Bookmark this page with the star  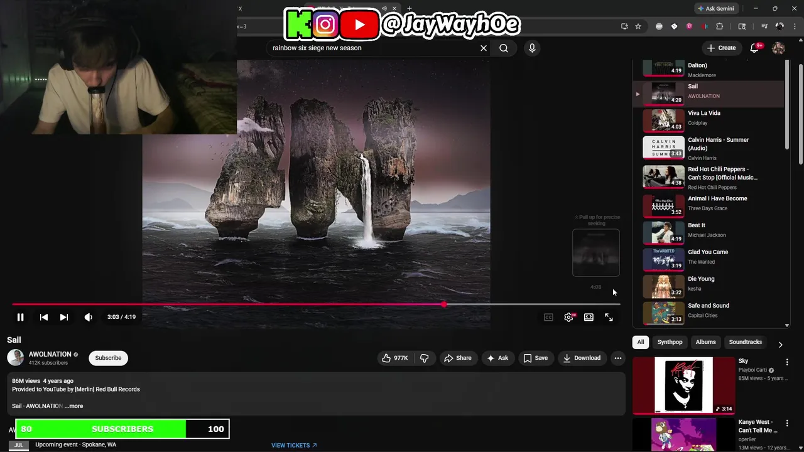638,26
